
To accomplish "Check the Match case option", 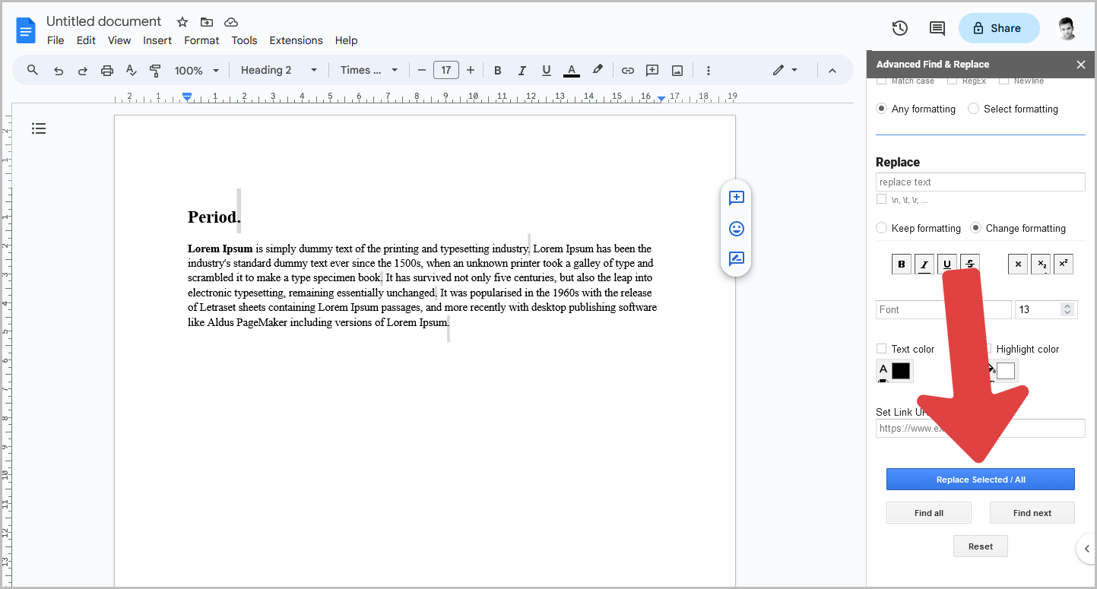I will pos(881,80).
